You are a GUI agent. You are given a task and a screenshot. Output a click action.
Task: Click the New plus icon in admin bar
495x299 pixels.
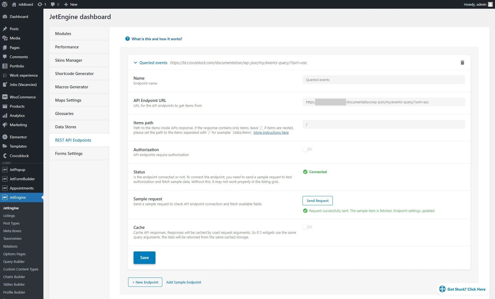(x=66, y=4)
